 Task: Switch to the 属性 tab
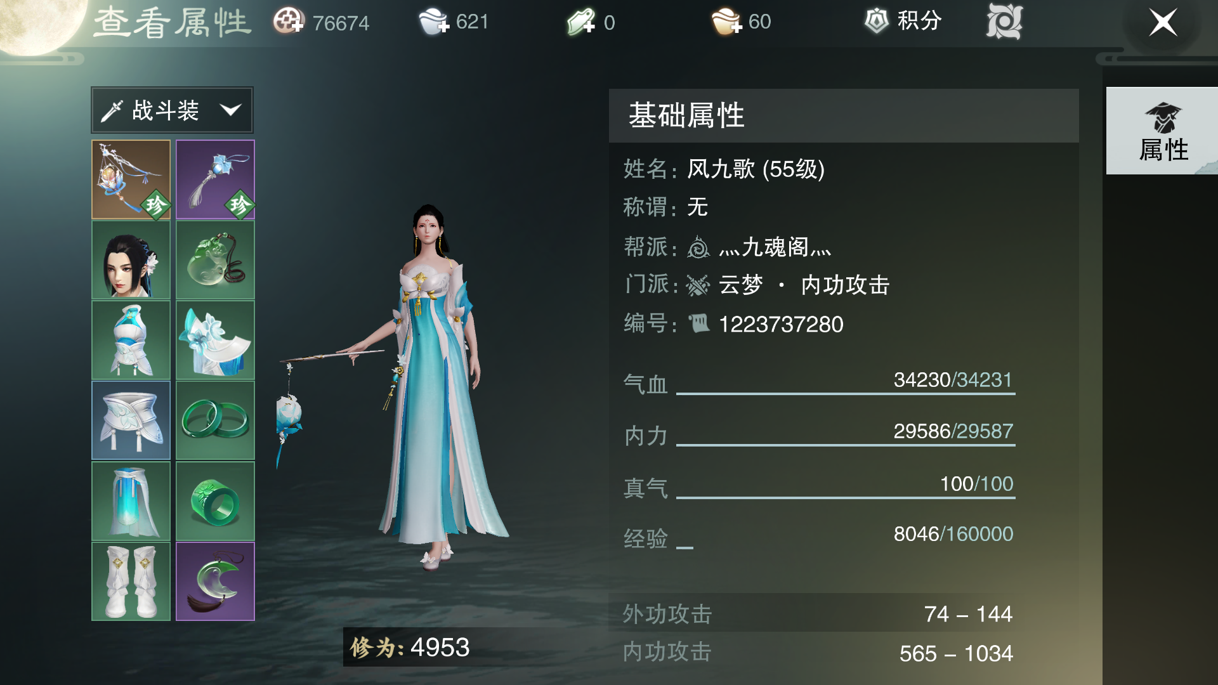(1162, 131)
